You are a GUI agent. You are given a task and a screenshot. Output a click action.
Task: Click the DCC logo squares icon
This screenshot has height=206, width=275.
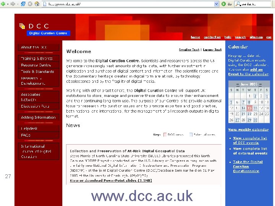coord(22,26)
